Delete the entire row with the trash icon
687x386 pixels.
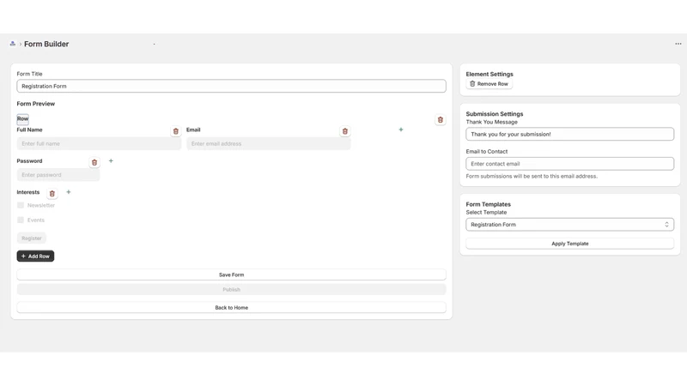click(x=441, y=120)
